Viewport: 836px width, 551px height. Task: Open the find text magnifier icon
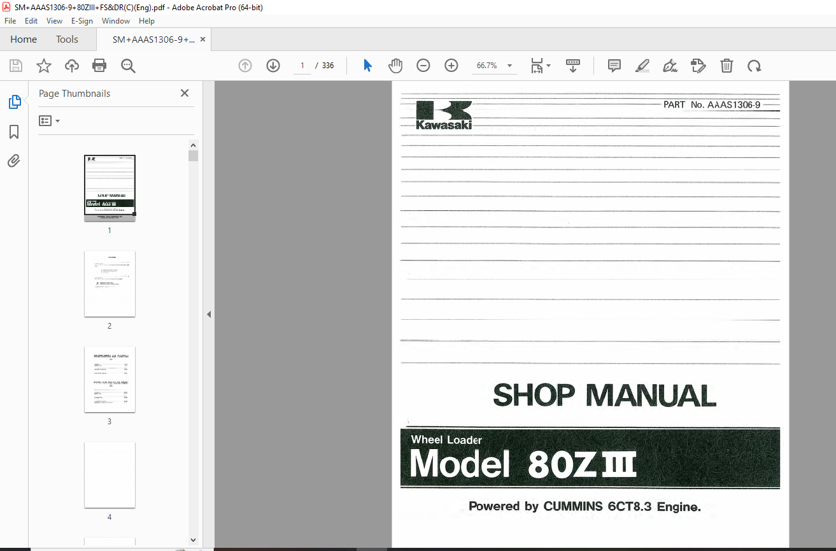tap(128, 66)
